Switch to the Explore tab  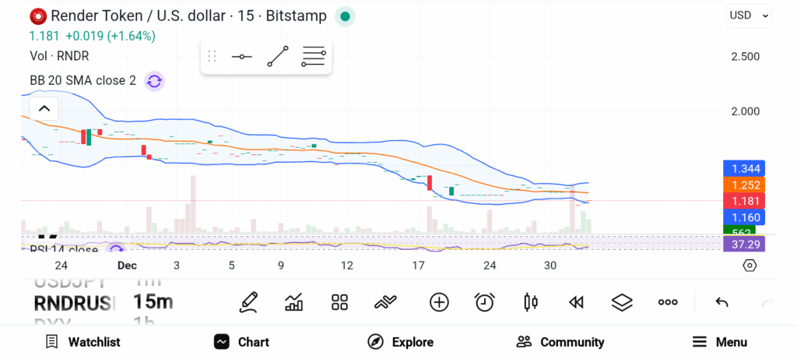[401, 342]
